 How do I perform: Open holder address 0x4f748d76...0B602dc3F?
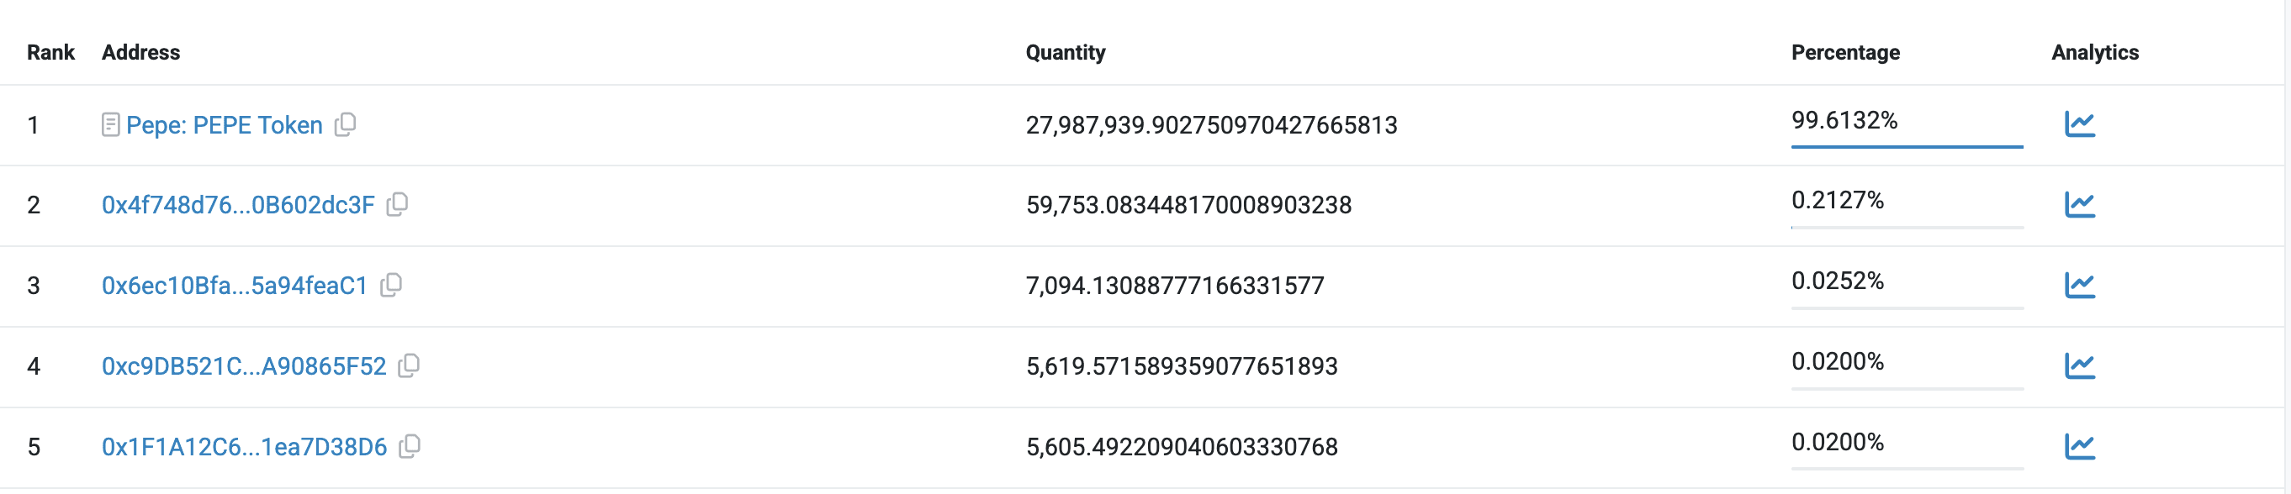tap(237, 205)
